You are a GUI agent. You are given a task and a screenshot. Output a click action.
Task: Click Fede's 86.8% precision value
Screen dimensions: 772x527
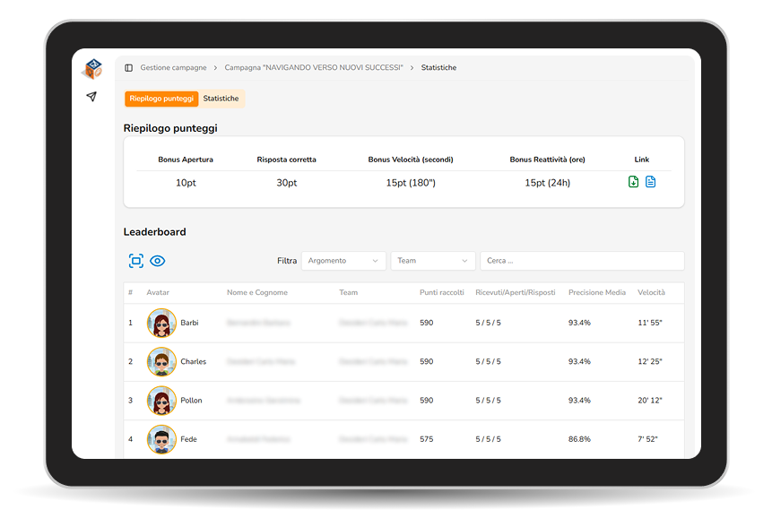[x=579, y=439]
